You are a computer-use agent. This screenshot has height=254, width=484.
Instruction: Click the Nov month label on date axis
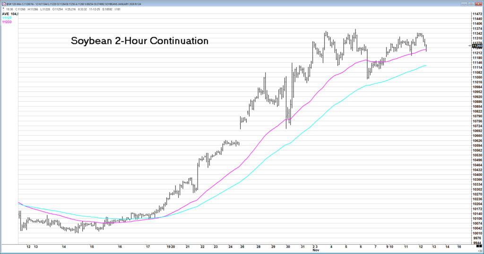tap(315, 250)
